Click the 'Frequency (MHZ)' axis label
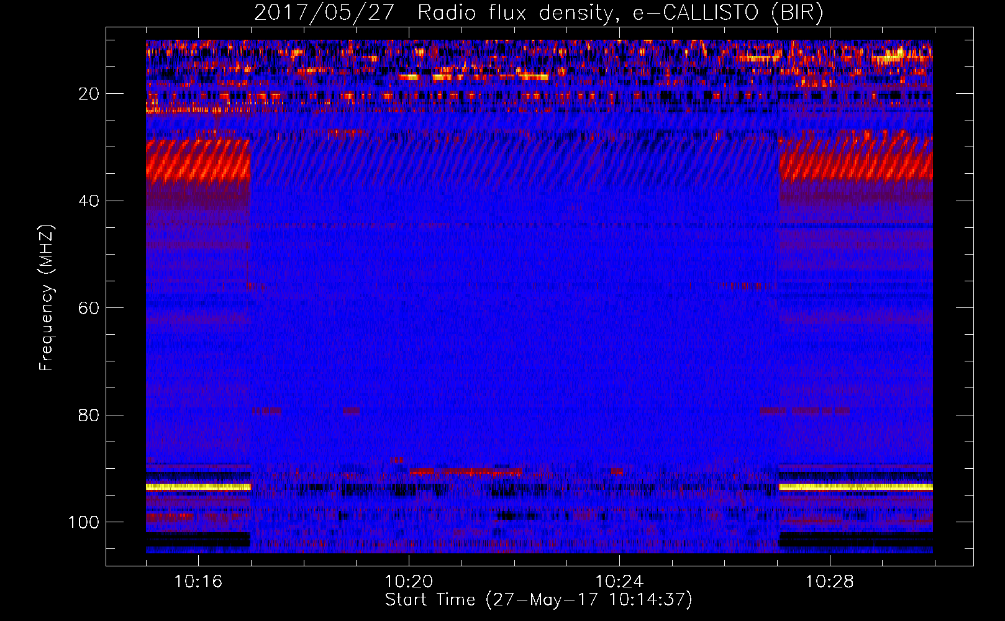Screen dimensions: 1005x621 click(x=47, y=298)
